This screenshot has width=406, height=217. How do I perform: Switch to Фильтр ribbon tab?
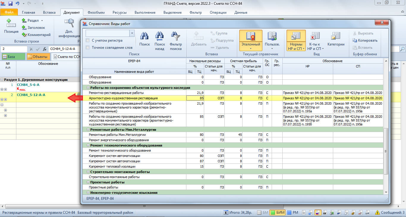[x=196, y=12]
